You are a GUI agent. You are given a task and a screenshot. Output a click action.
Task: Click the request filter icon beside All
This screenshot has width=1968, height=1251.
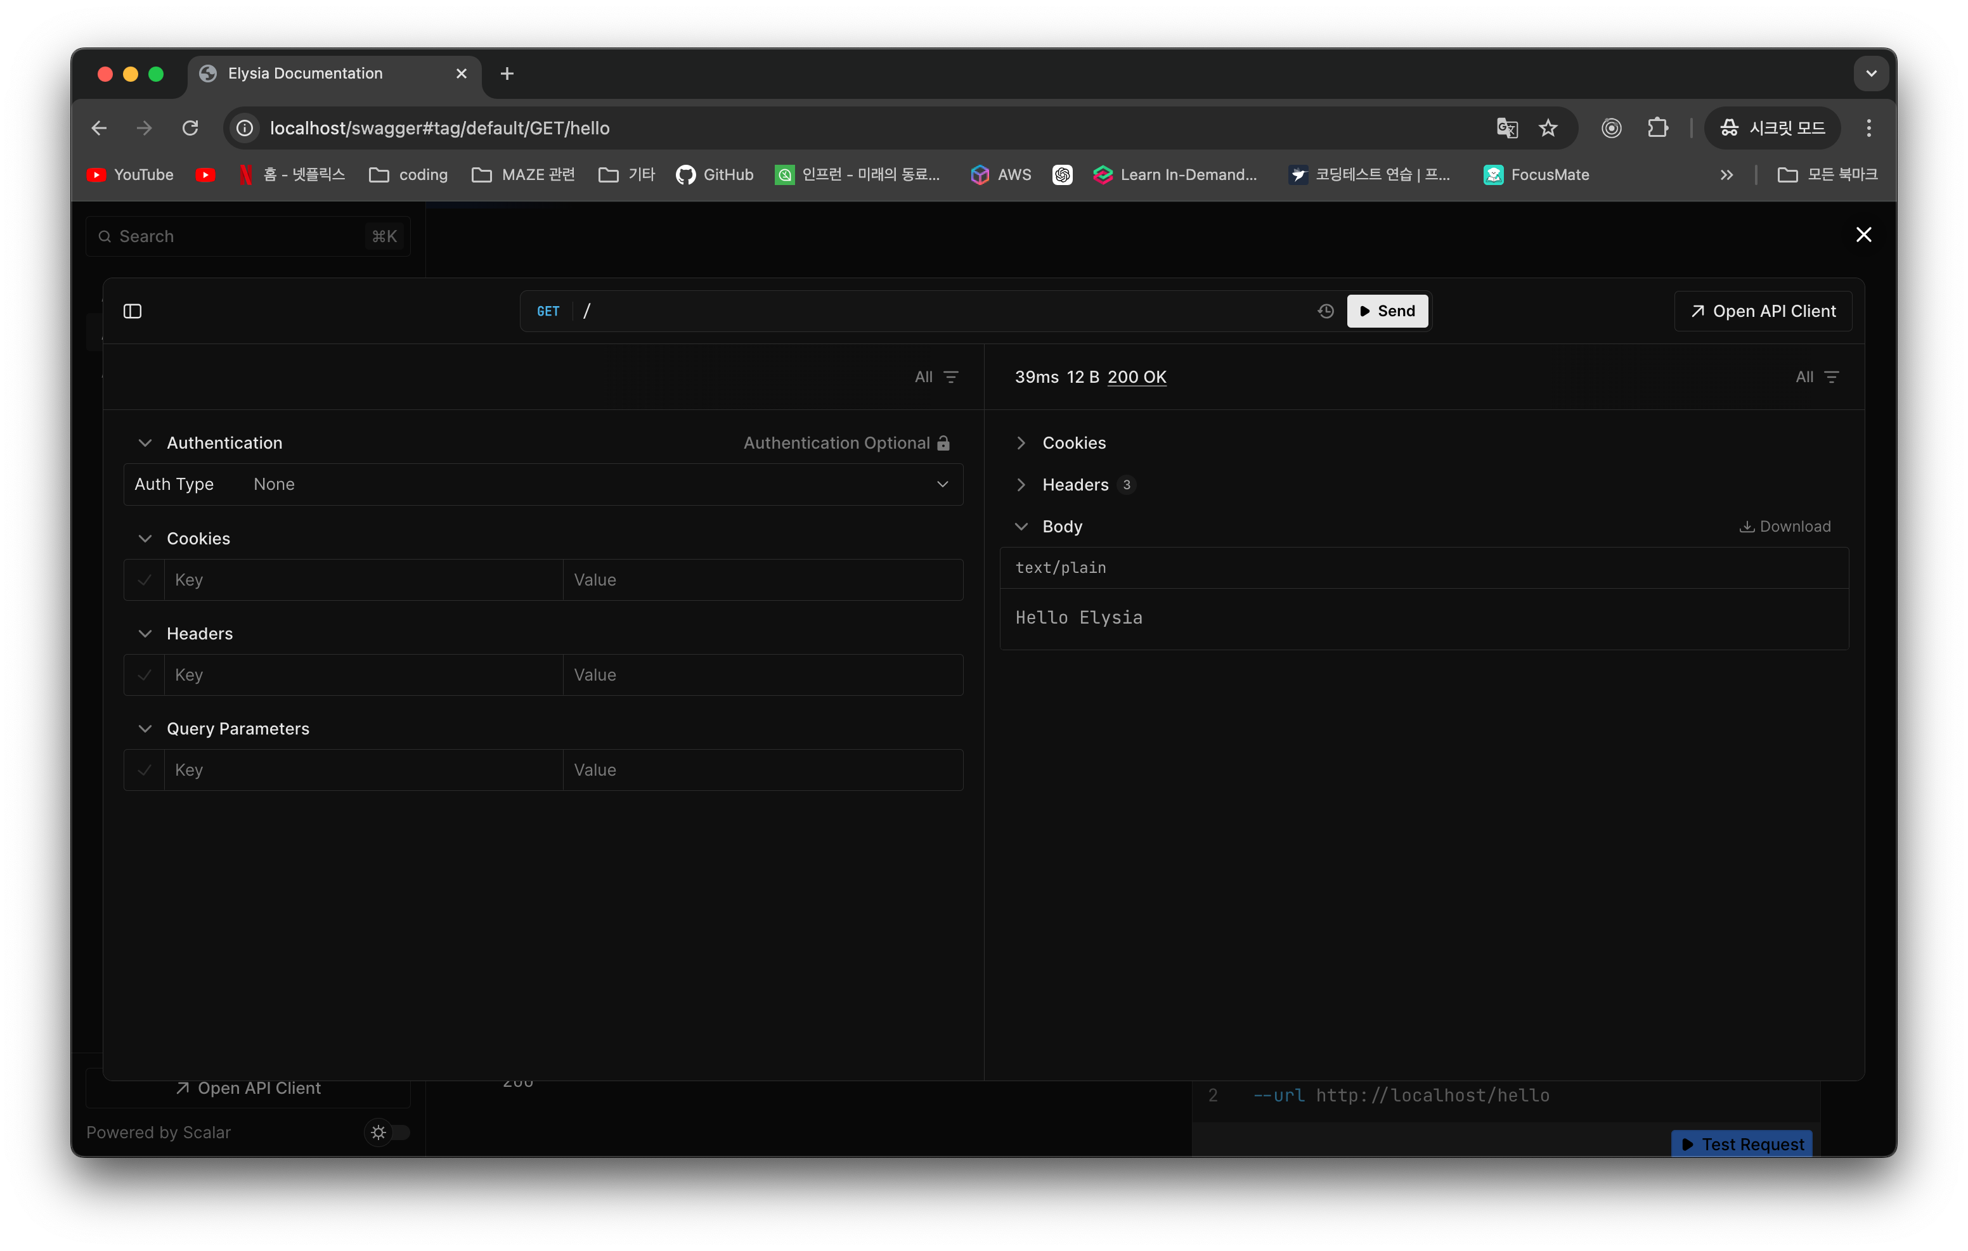pos(950,376)
